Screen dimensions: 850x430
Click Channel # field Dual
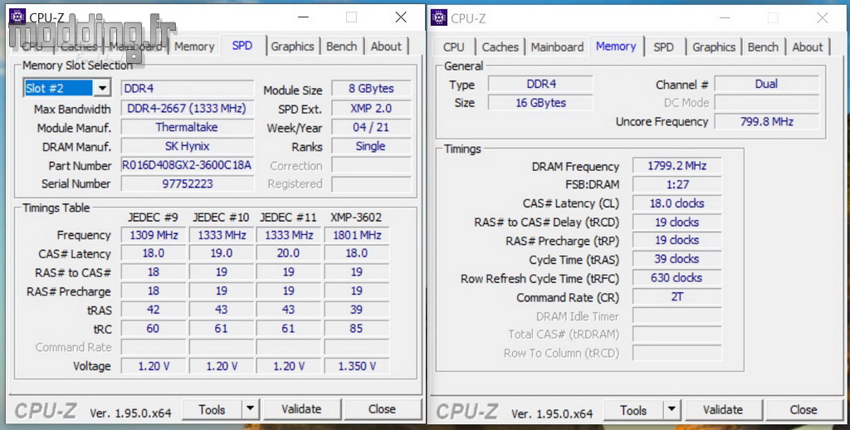[x=766, y=84]
